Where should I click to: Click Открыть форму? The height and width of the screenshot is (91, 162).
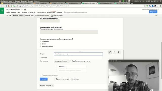(x=57, y=16)
